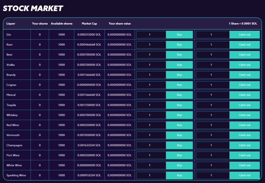The image size is (265, 183).
Task: Buy Red Wine shares
Action: point(179,125)
